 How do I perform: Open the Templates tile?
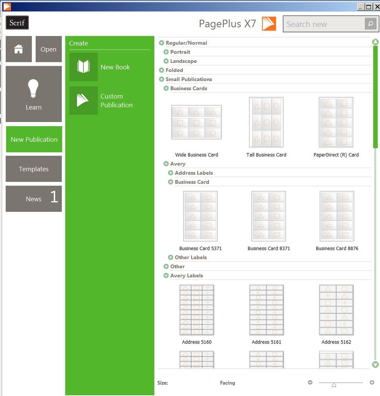34,169
